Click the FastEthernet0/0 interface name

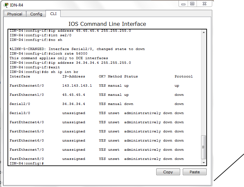(27, 86)
